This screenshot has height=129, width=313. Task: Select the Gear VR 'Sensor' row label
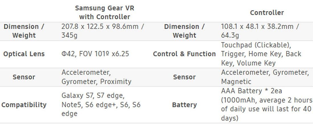24,77
